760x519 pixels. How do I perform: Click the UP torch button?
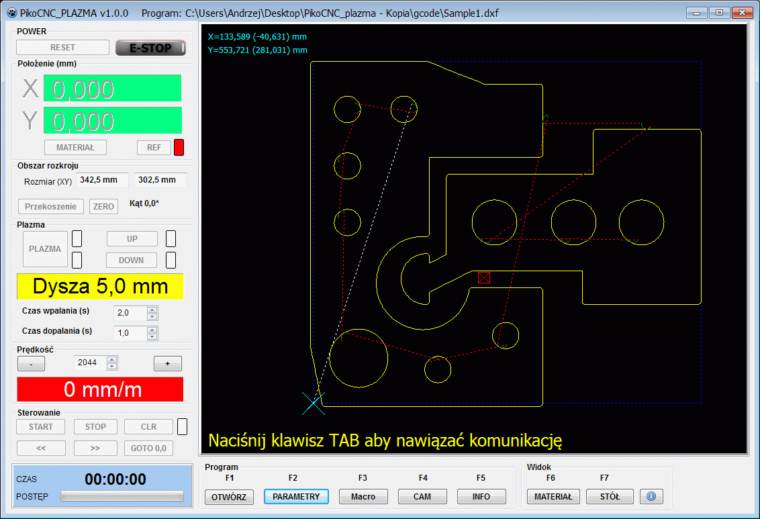coord(132,239)
